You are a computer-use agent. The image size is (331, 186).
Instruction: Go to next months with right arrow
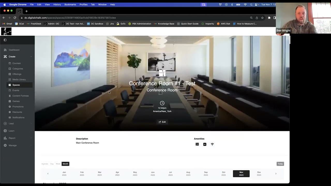click(276, 174)
